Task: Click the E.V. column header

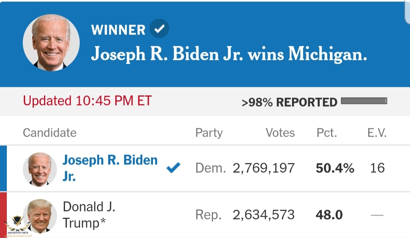Action: [377, 133]
